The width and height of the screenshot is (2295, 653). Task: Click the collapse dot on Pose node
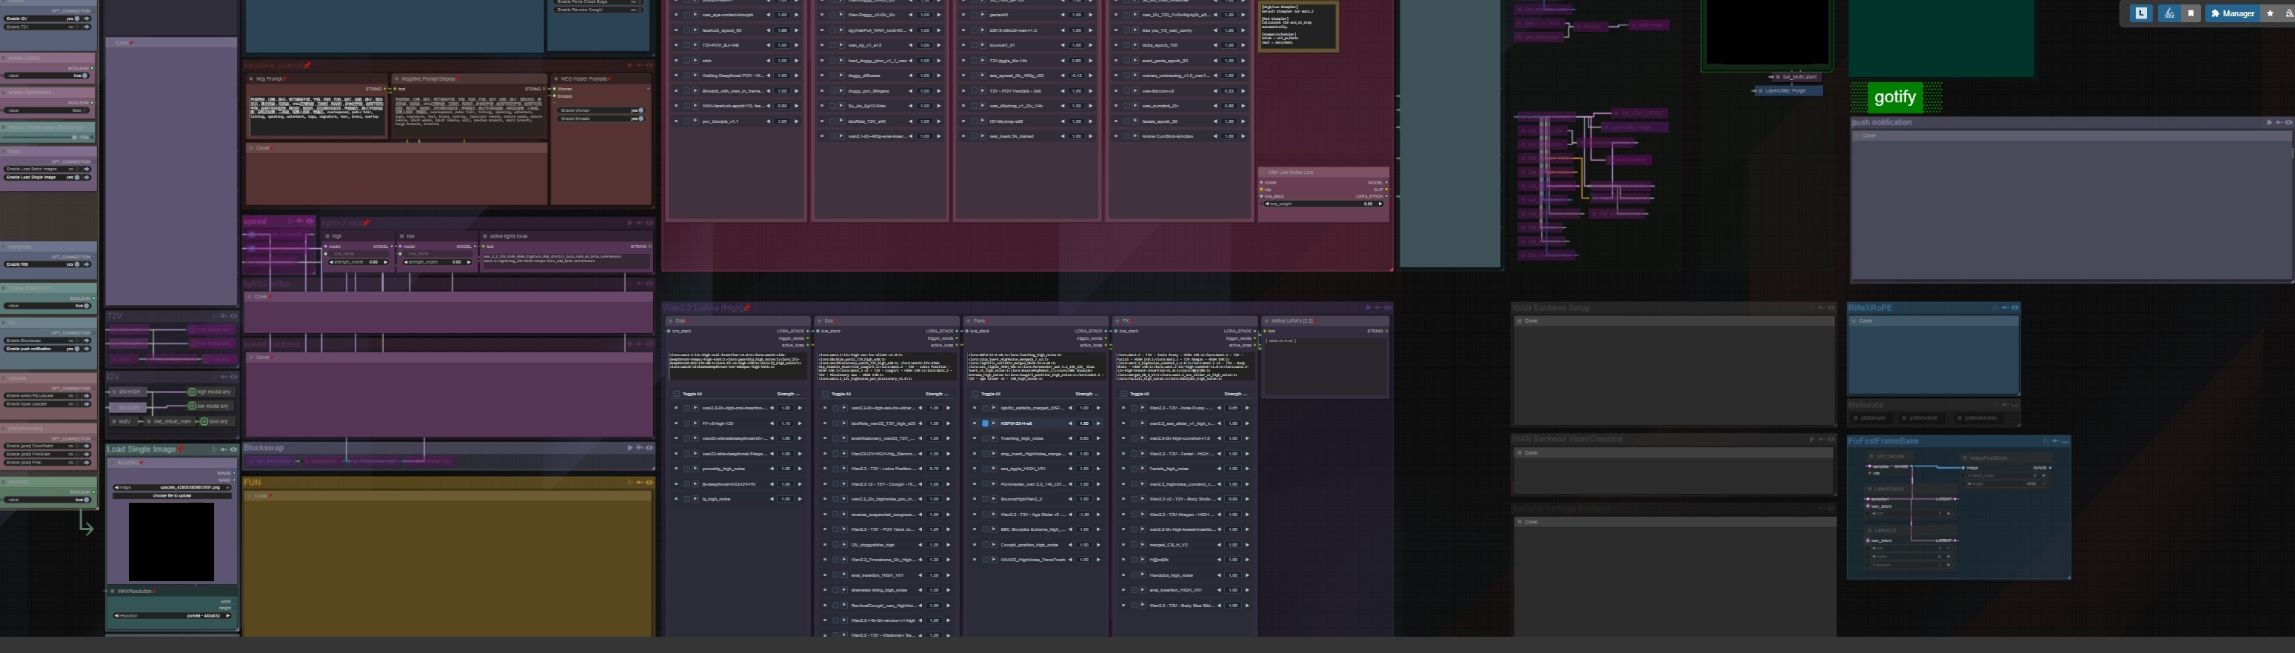click(x=969, y=321)
